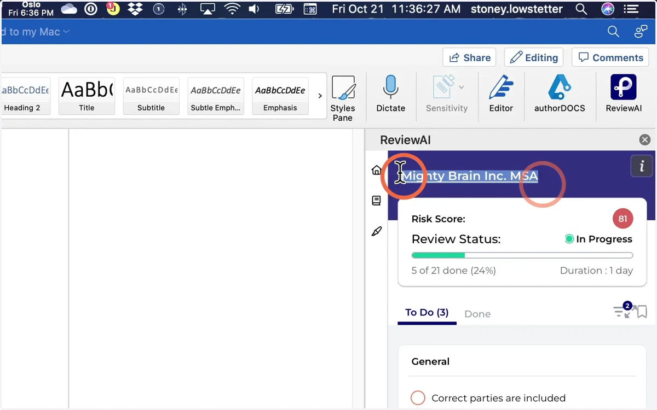Open macOS Spotlight search

[581, 9]
